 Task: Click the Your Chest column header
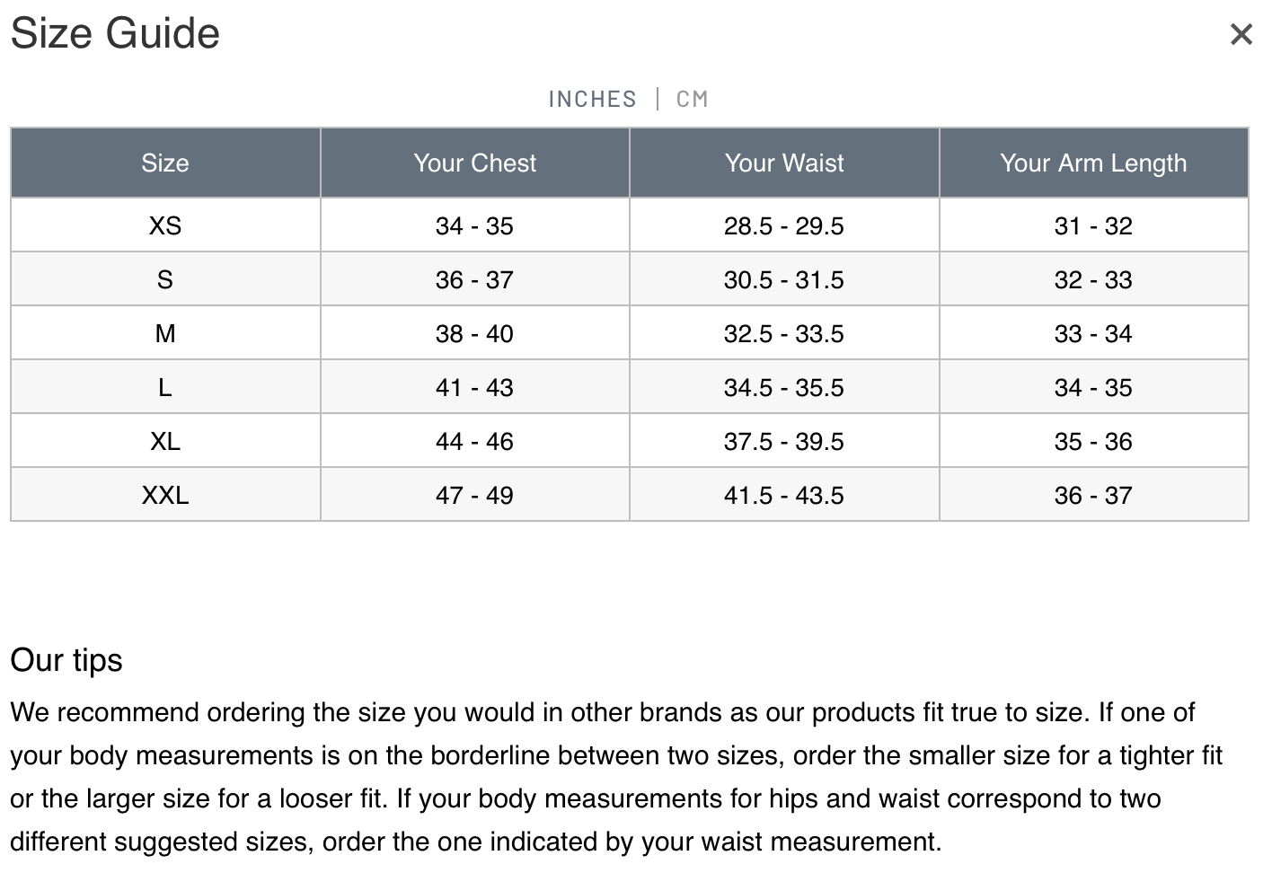pos(474,163)
